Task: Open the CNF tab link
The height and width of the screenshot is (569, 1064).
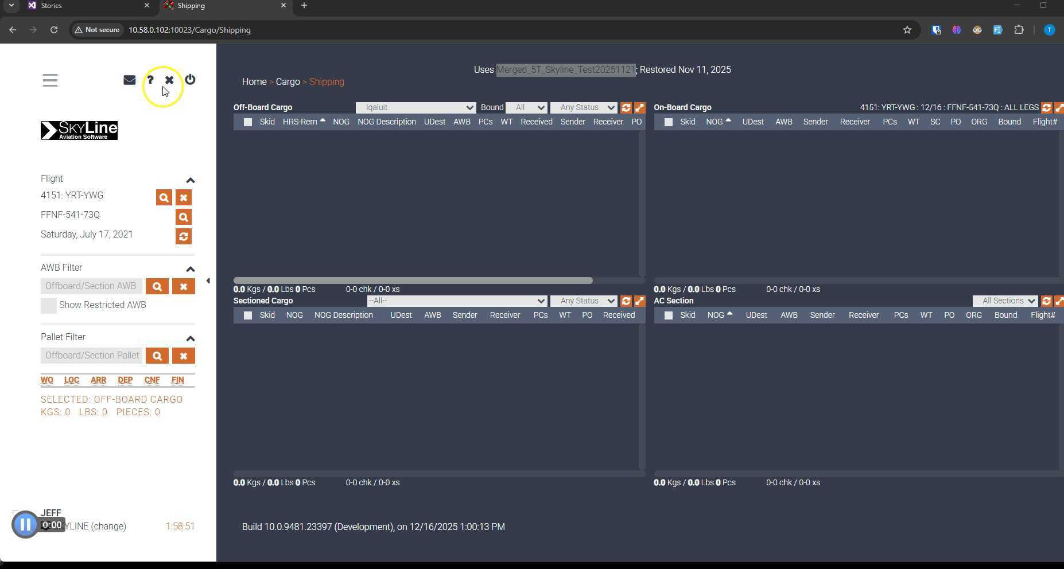Action: pos(152,380)
